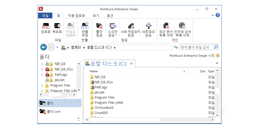Click file list vertical scrollbar thumb
The image size is (259, 129).
[217, 91]
